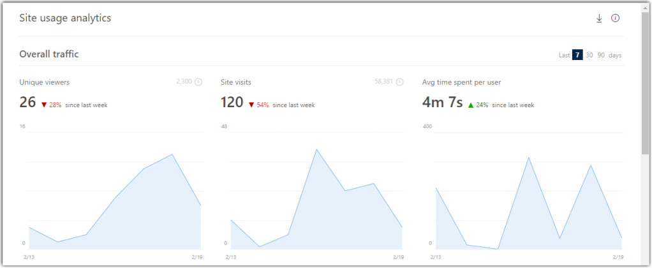Click the scrollbar up arrow
The width and height of the screenshot is (652, 268).
tap(645, 6)
